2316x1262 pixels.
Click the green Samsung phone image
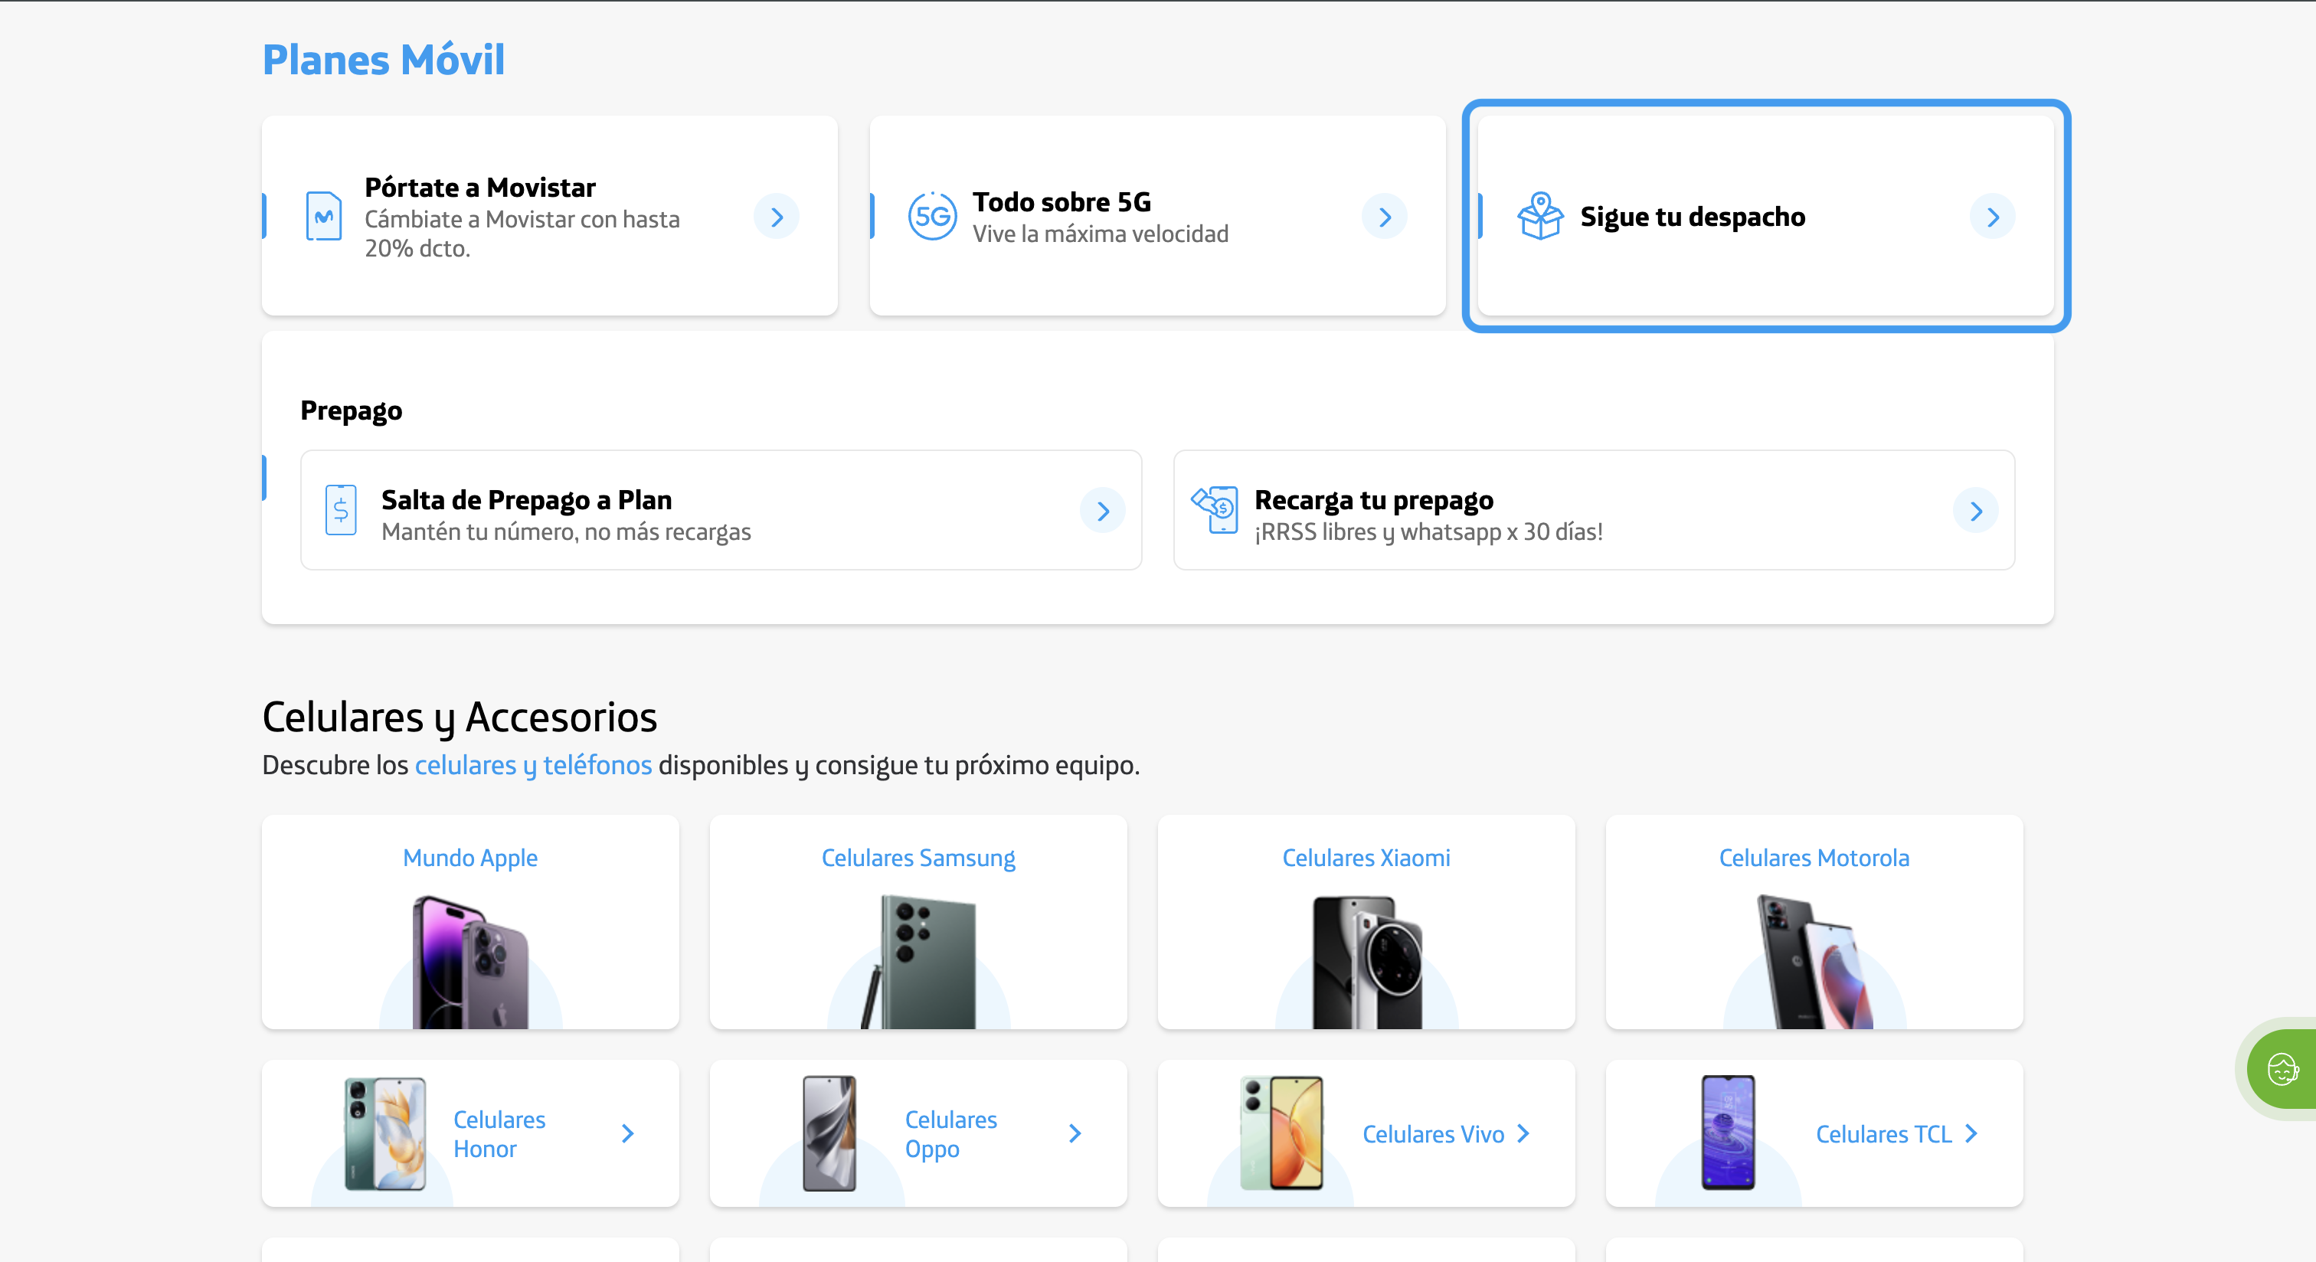tap(918, 962)
